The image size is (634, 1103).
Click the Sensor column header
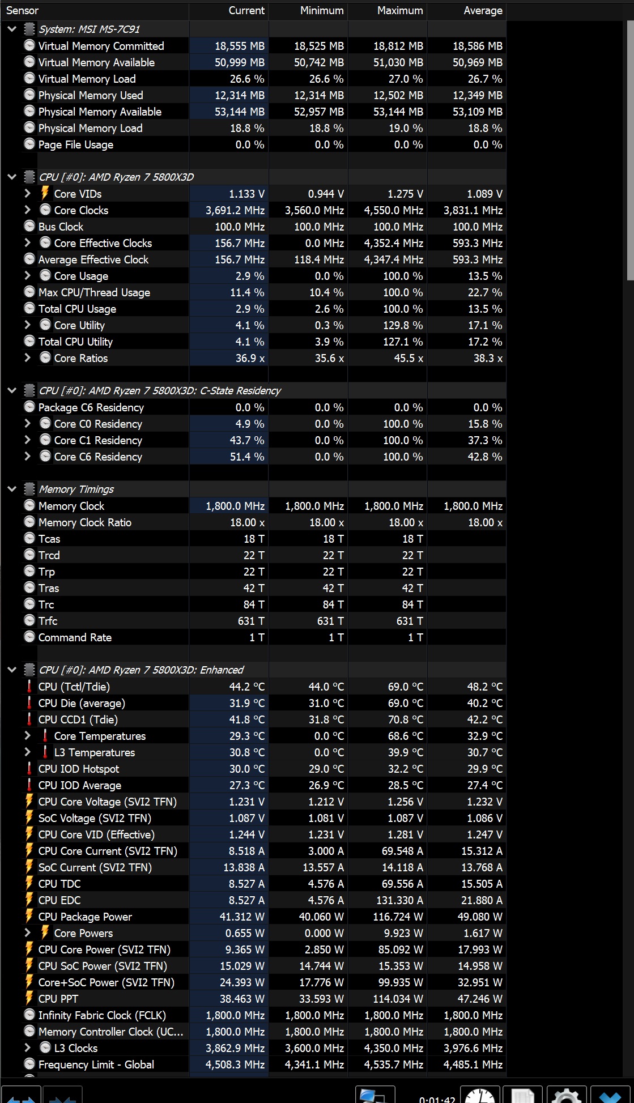[94, 10]
